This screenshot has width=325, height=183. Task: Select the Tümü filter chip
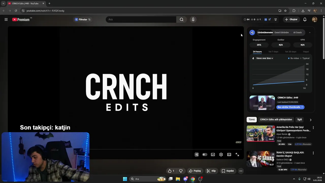[252, 119]
